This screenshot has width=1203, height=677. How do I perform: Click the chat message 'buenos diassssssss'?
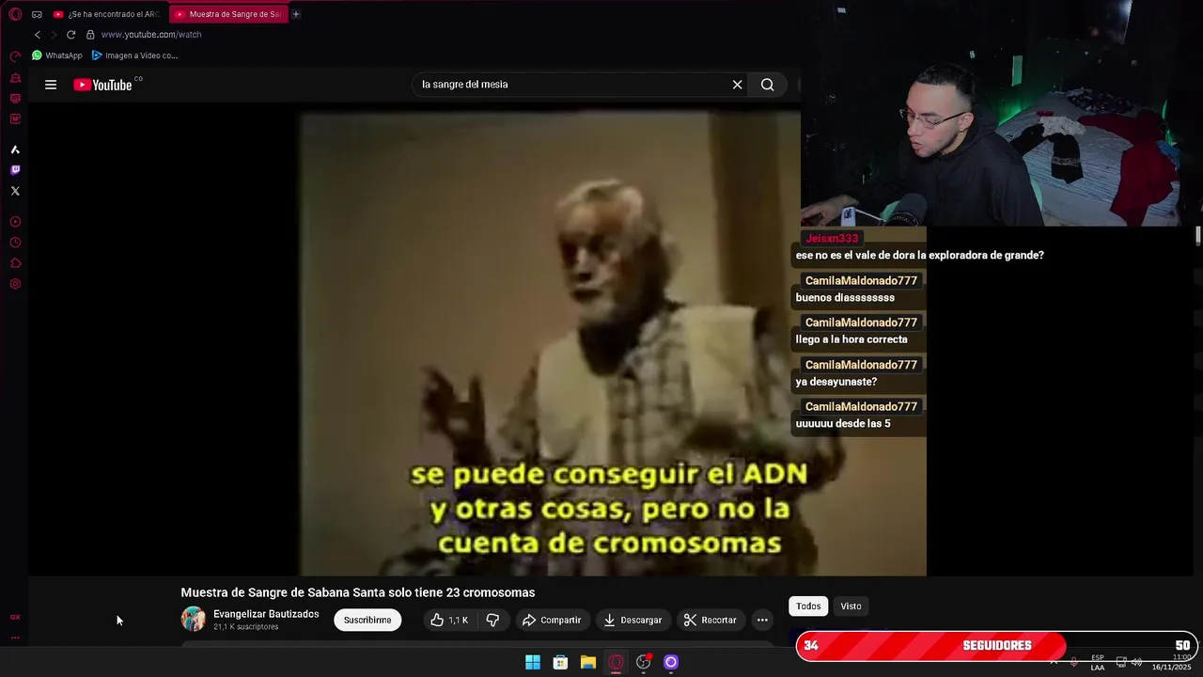coord(845,298)
